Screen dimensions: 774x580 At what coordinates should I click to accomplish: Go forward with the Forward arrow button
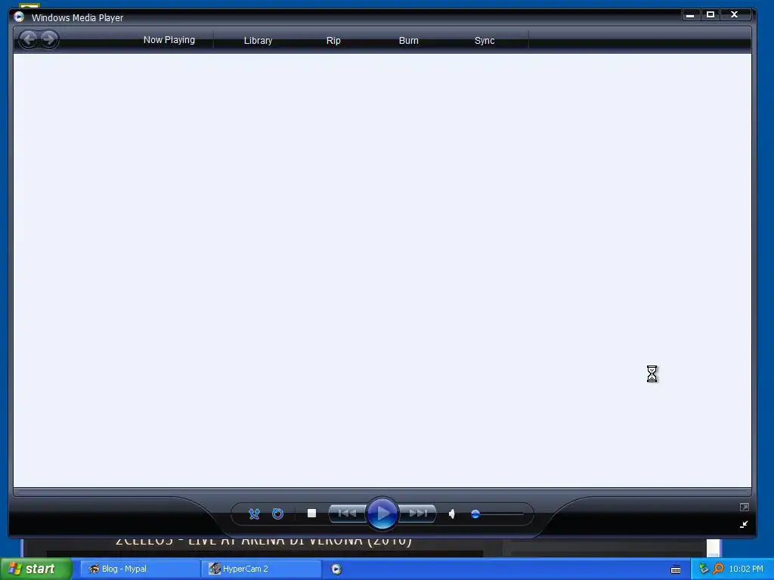[49, 39]
